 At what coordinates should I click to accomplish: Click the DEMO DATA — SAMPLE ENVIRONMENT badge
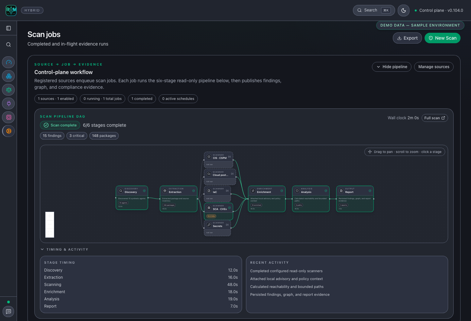[x=420, y=25]
